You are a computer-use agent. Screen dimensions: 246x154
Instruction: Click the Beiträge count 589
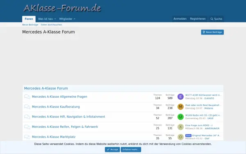pos(170,98)
